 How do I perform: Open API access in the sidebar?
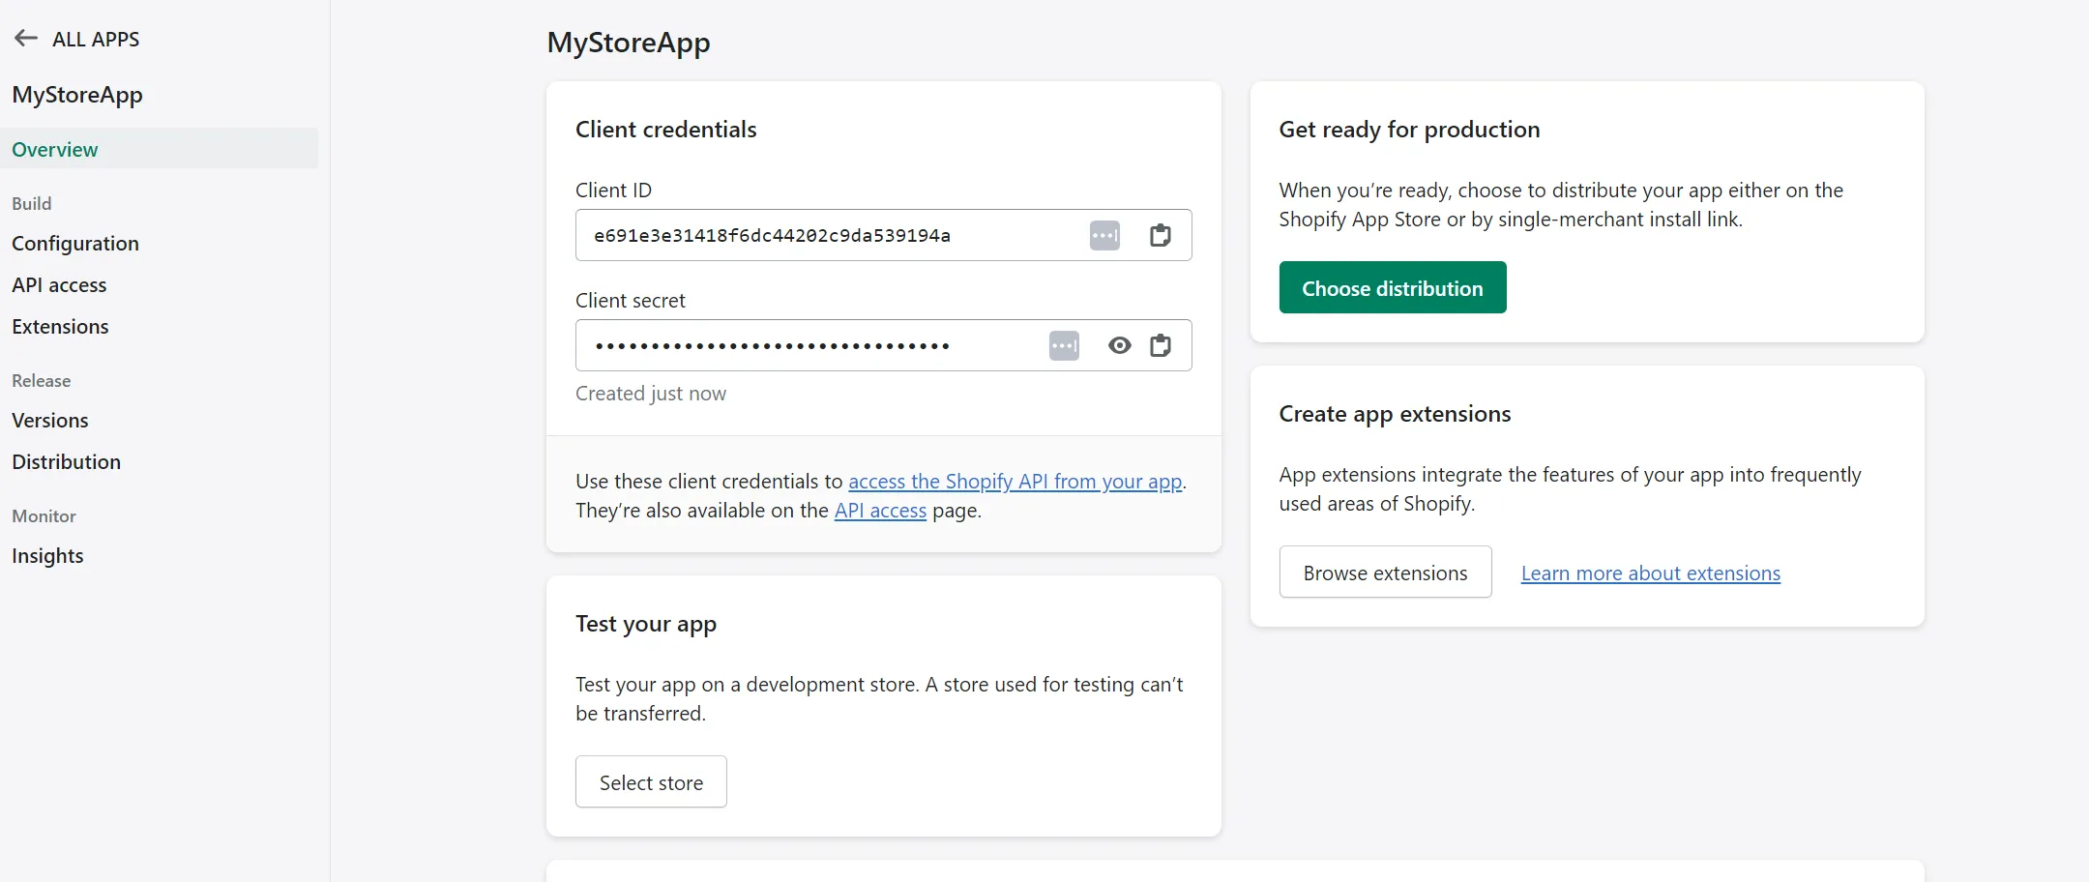point(59,285)
